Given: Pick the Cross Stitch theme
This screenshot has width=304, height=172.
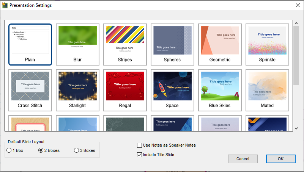Looking at the screenshot, I should (30, 90).
